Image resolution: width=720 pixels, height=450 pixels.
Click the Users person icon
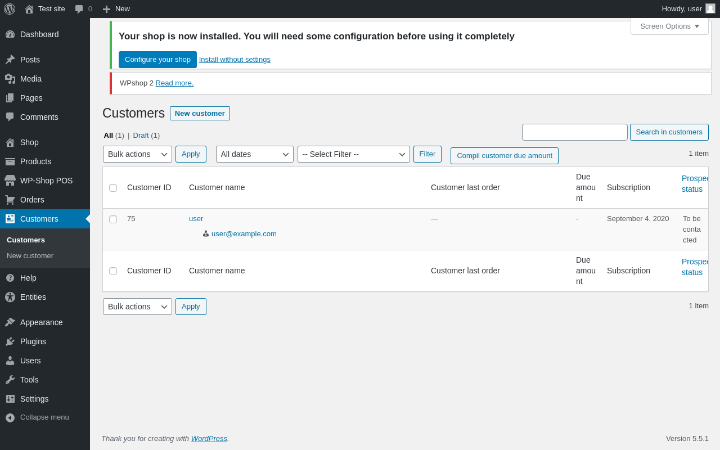[x=10, y=361]
